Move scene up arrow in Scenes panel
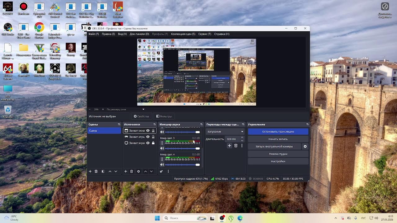397x223 pixels. pos(110,171)
